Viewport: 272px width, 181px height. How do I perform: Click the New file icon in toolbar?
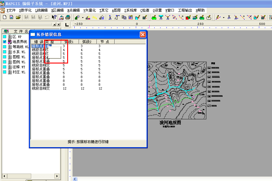[4, 18]
